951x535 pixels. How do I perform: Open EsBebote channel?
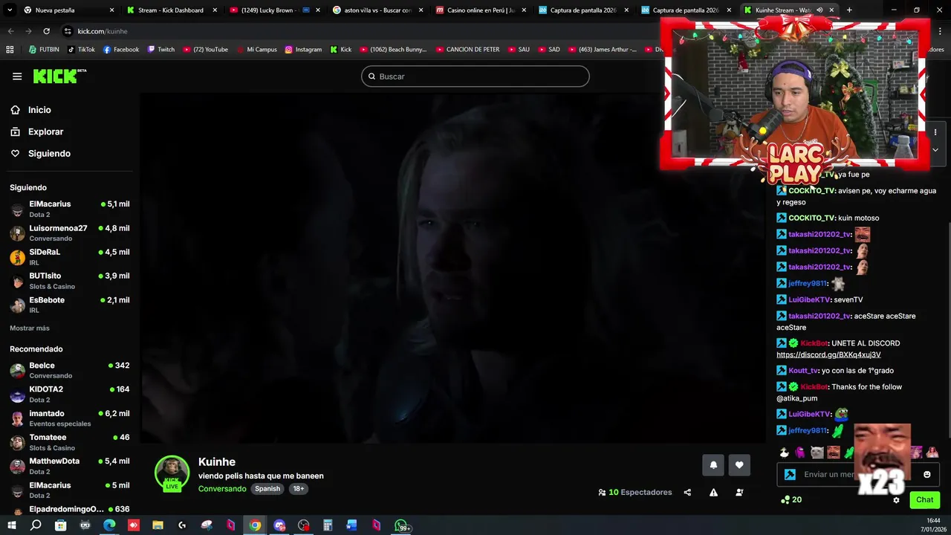click(x=70, y=305)
